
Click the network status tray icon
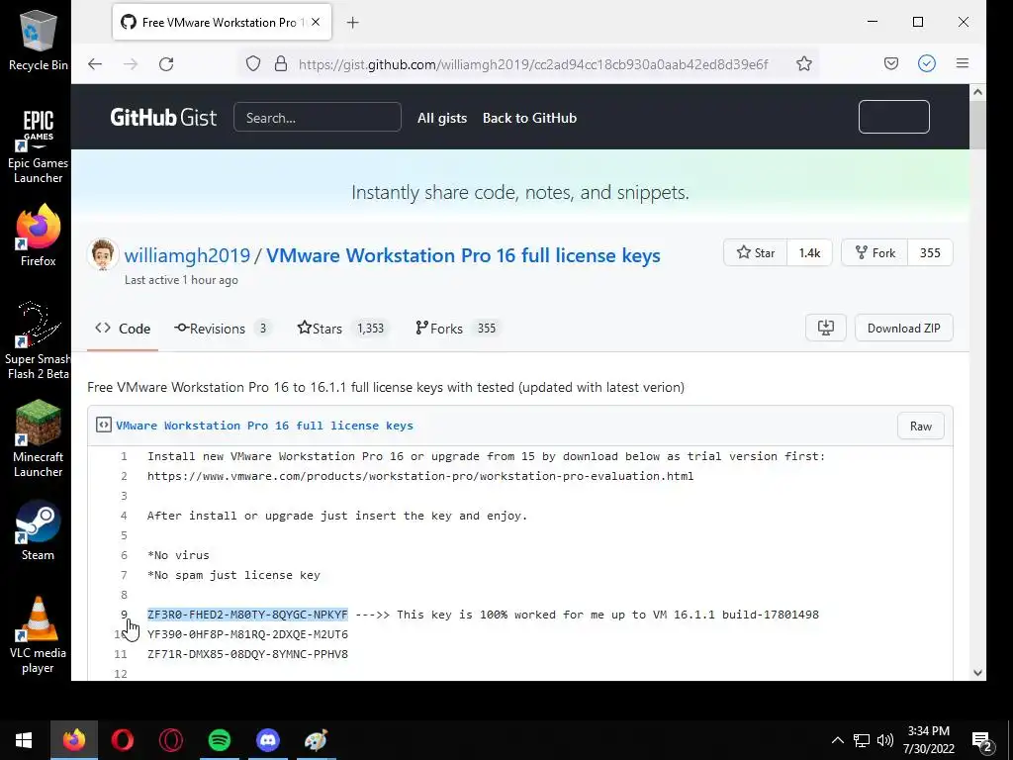(x=862, y=740)
